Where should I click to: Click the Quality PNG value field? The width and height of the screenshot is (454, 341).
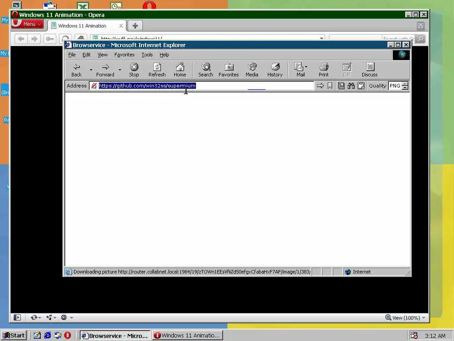[395, 86]
